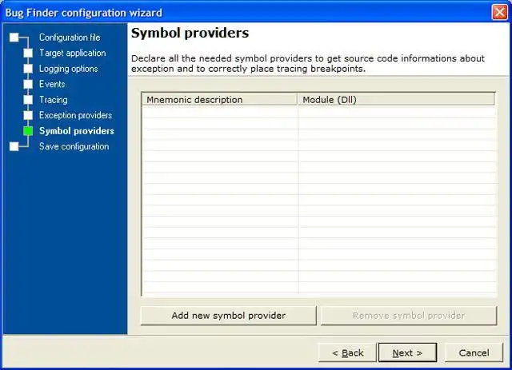Click the Module (Dll) column header
Screen dimensions: 512x370
pyautogui.click(x=397, y=100)
